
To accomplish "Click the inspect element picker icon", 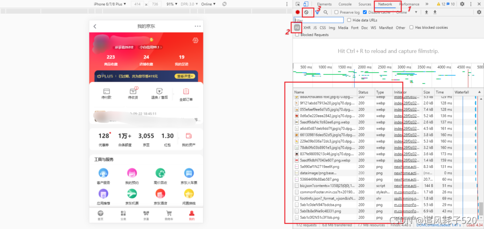I will point(298,4).
